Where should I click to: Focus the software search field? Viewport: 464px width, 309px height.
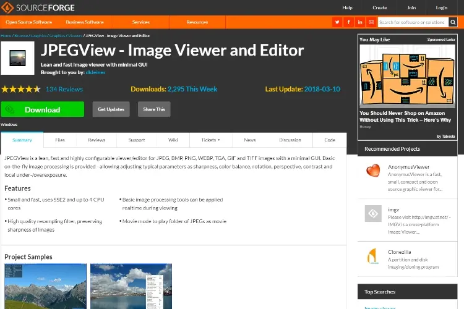tap(413, 22)
